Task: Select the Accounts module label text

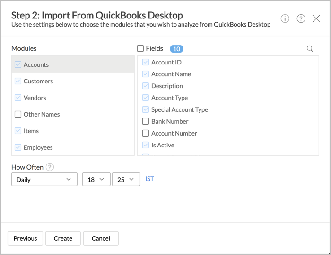Action: click(36, 64)
